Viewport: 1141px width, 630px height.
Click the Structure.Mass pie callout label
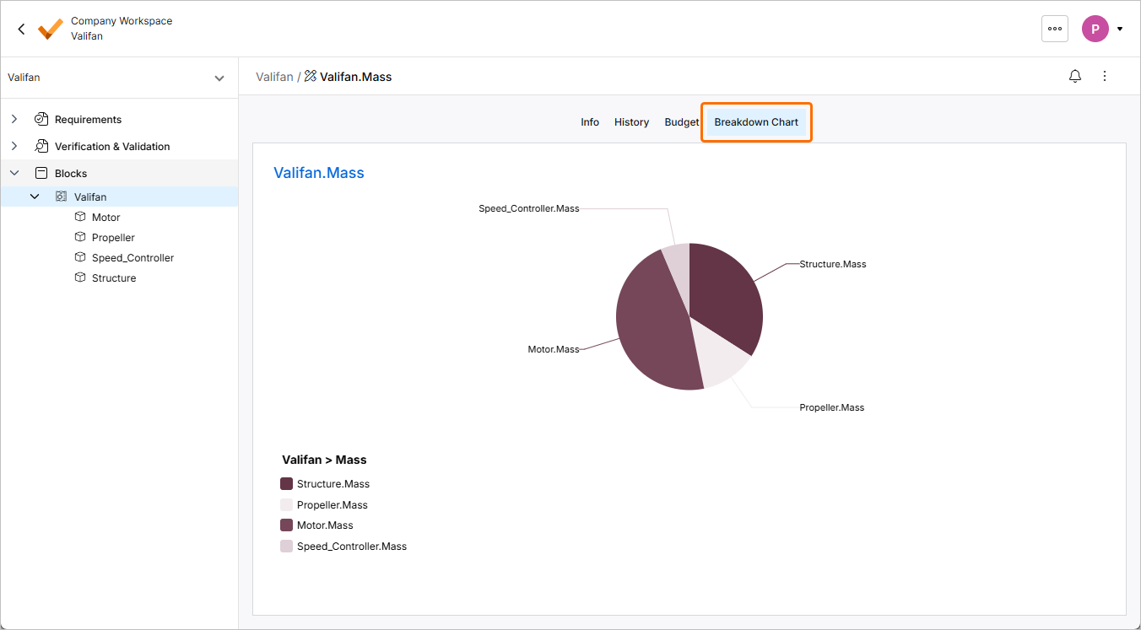click(833, 264)
